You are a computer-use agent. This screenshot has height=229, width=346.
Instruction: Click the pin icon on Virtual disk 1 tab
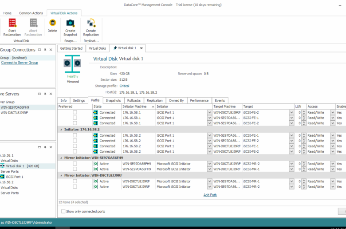[x=115, y=48]
